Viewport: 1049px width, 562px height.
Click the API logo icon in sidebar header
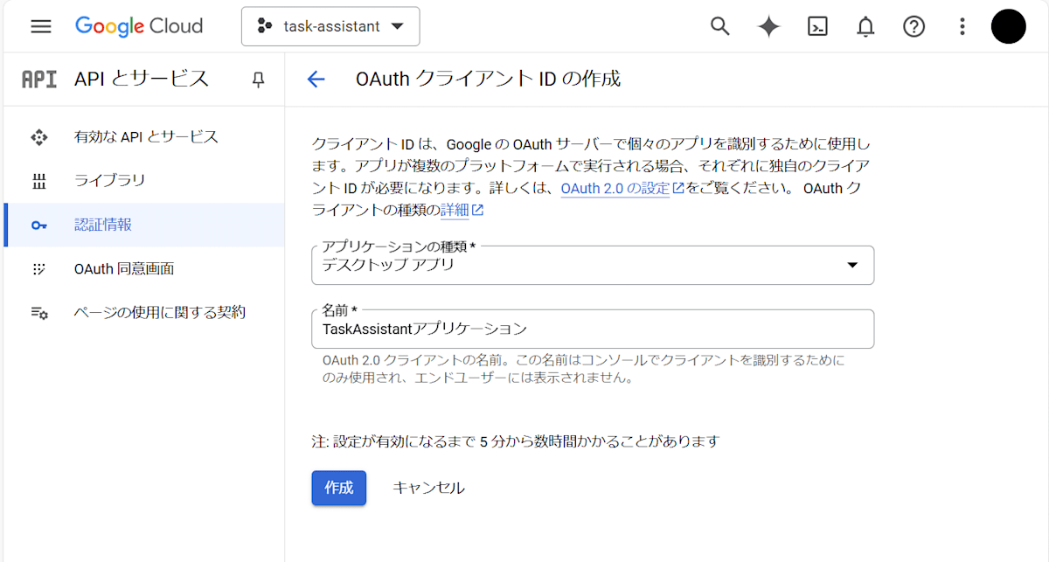[x=39, y=80]
